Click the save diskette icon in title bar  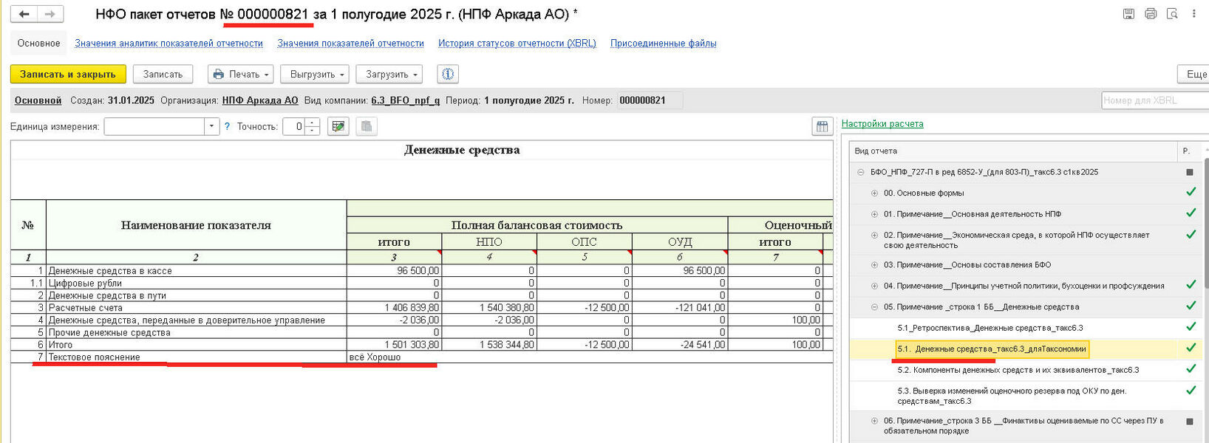point(1128,14)
